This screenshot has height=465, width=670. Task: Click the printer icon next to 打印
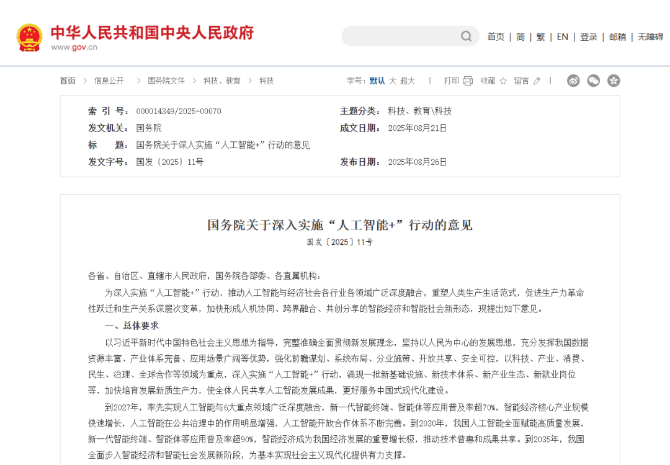468,81
